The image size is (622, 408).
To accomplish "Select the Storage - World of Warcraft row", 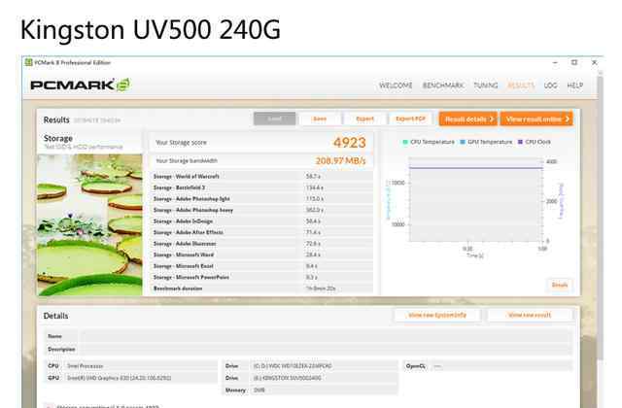I will pyautogui.click(x=261, y=176).
